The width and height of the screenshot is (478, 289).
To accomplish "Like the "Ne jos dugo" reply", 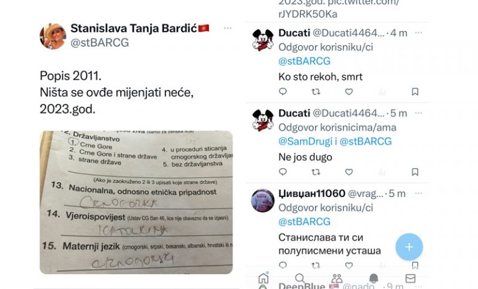I will 349,172.
